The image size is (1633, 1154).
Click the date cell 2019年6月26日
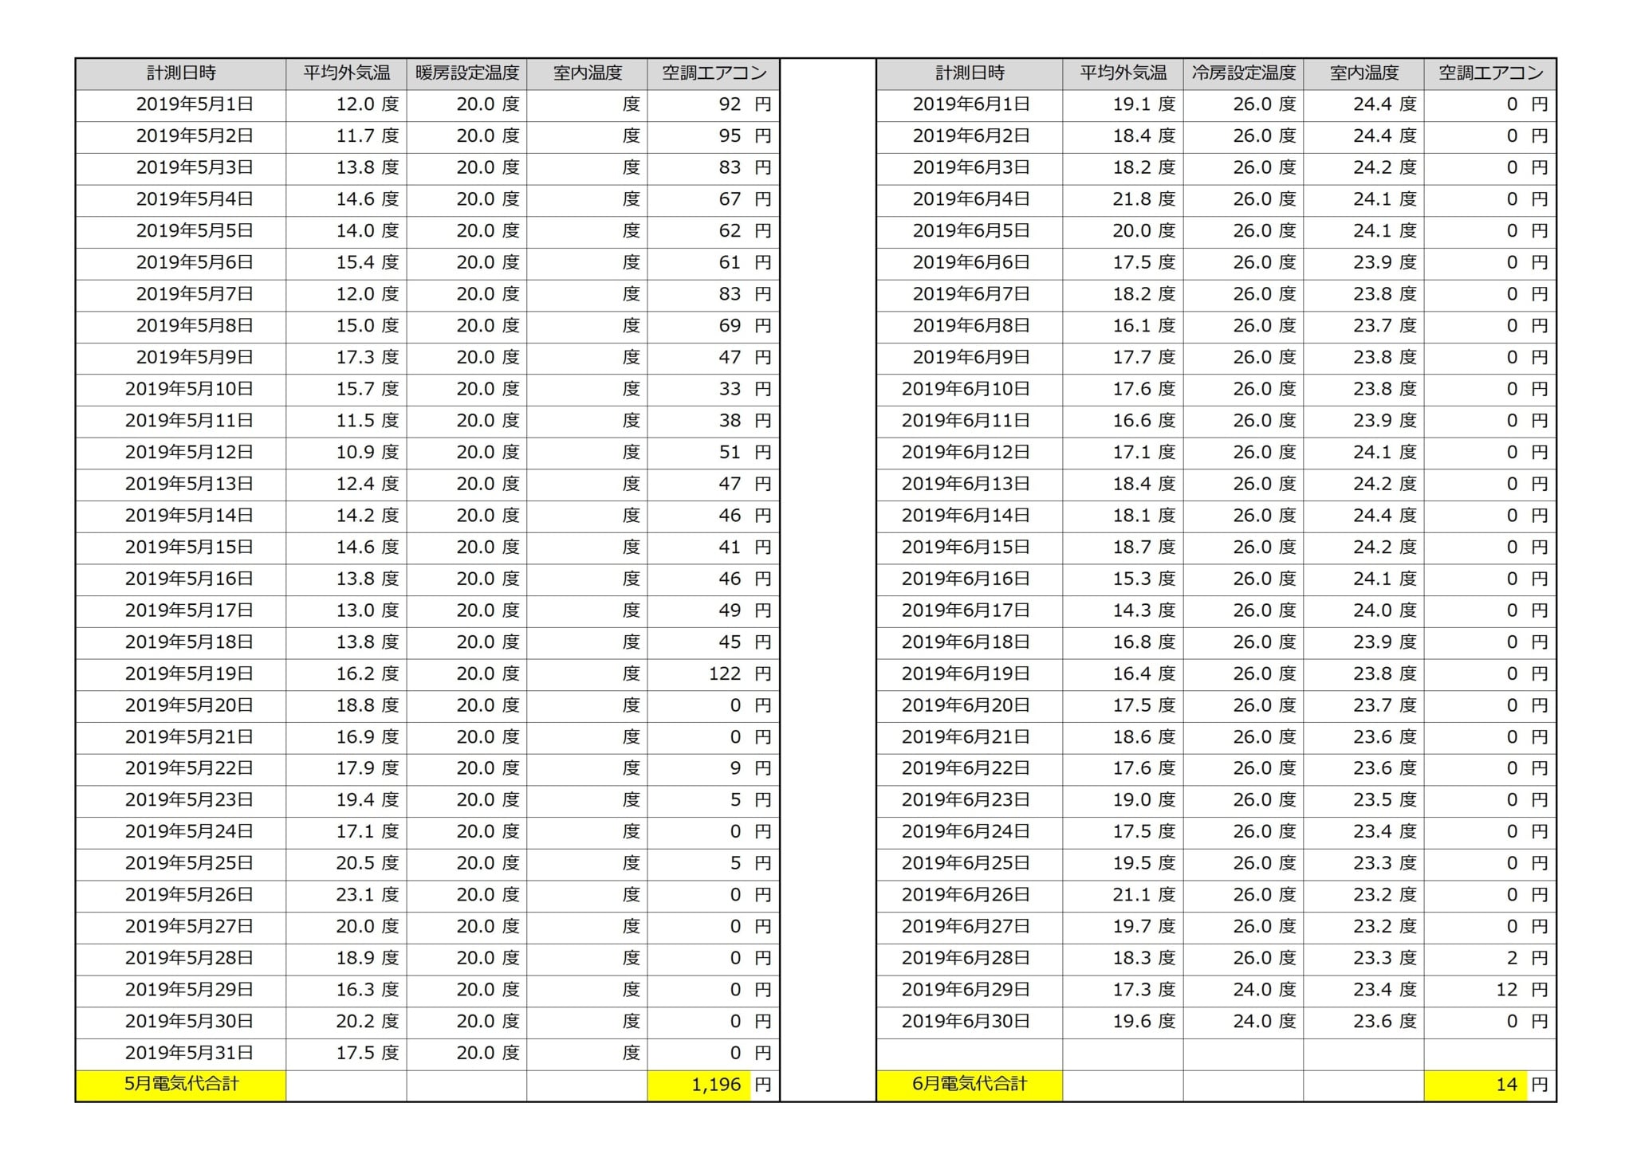pos(970,896)
